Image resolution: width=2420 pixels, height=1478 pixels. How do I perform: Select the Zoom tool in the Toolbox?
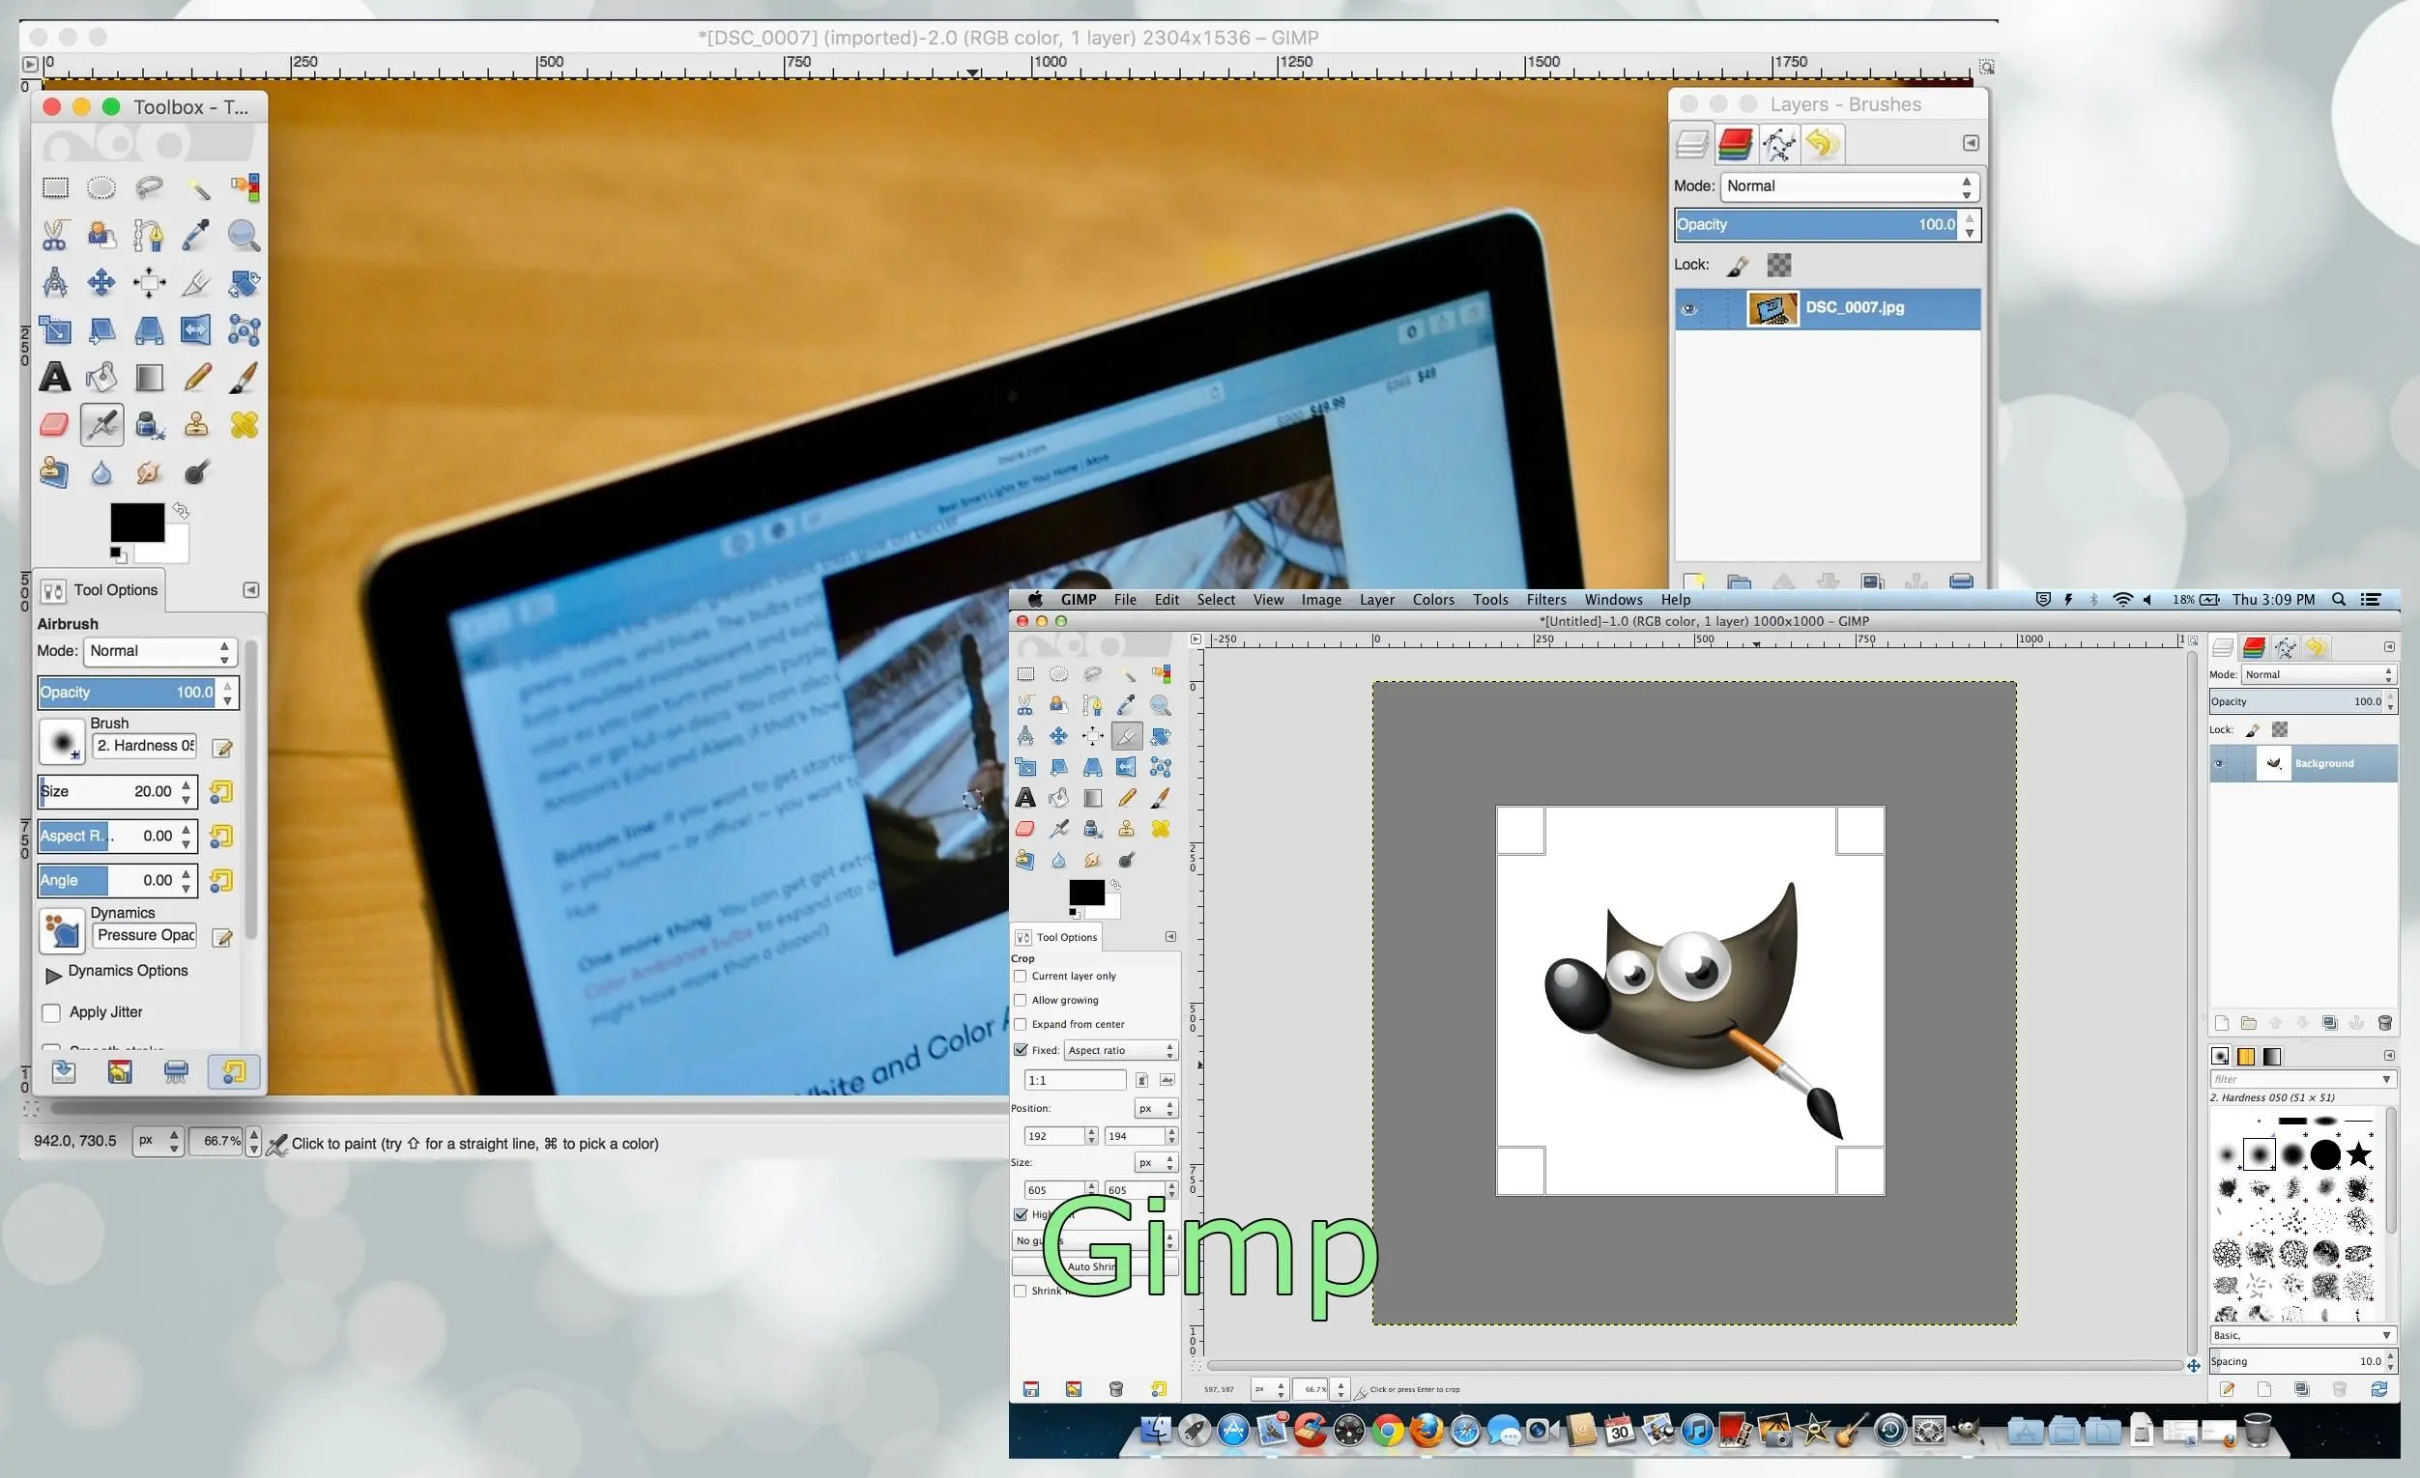pyautogui.click(x=244, y=236)
